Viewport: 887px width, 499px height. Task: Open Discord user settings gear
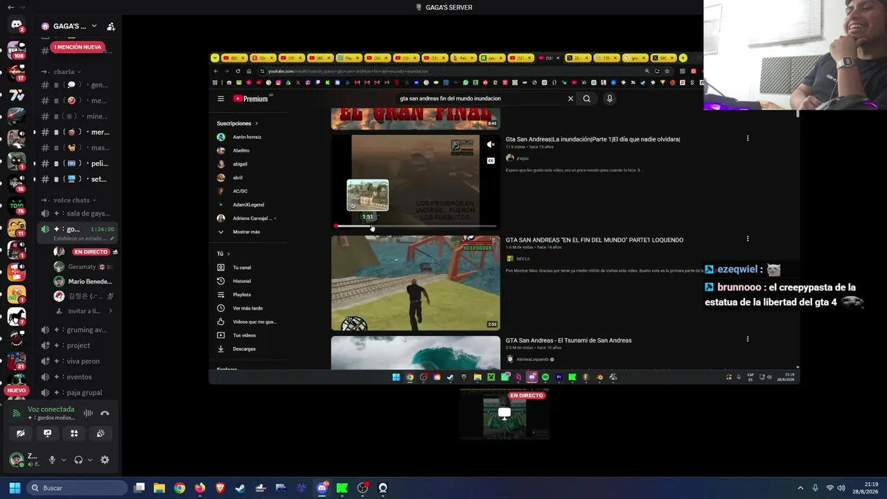pos(105,459)
